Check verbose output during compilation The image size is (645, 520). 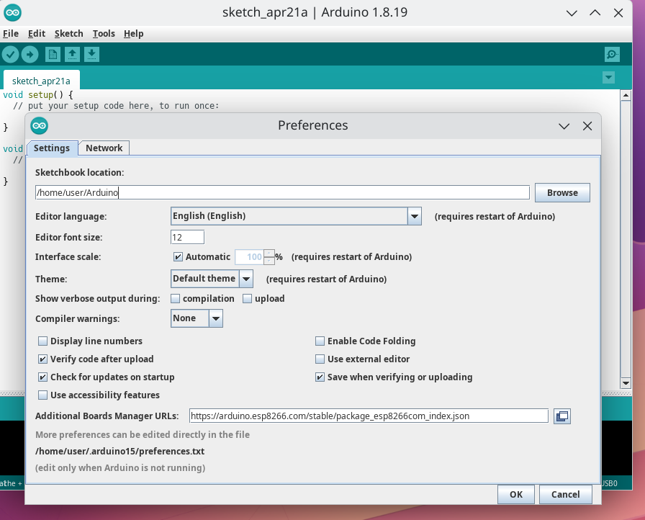click(175, 299)
